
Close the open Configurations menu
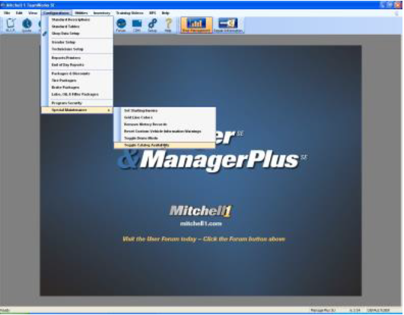56,13
